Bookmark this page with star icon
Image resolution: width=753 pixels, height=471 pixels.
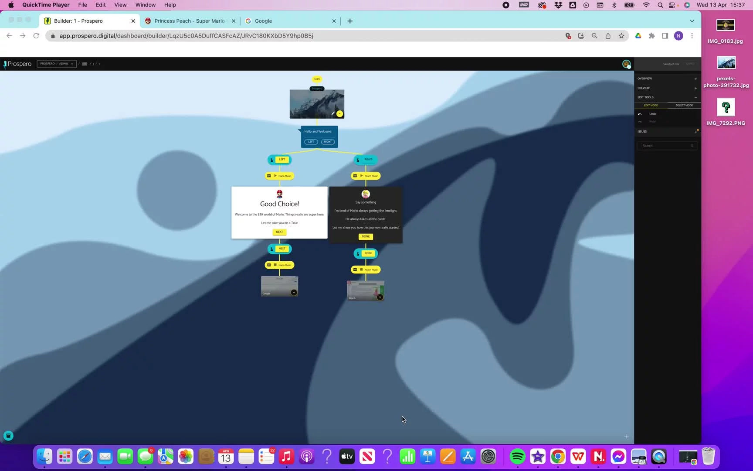coord(621,36)
